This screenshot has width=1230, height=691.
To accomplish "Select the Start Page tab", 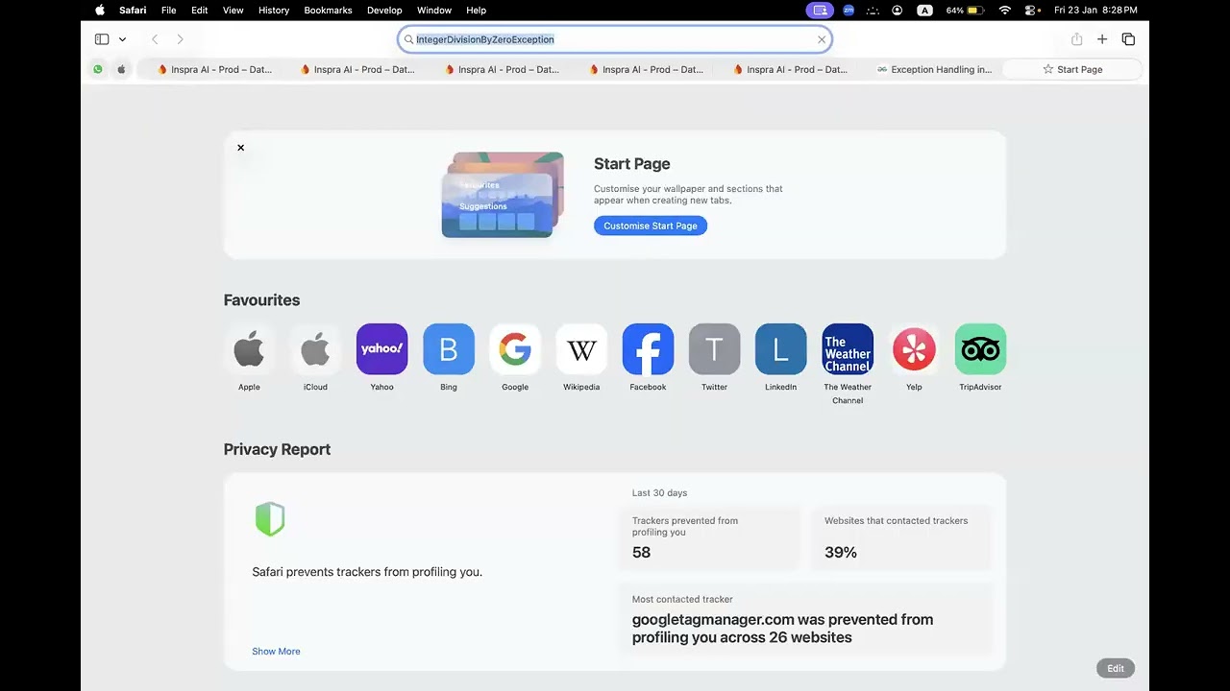I will [x=1072, y=69].
